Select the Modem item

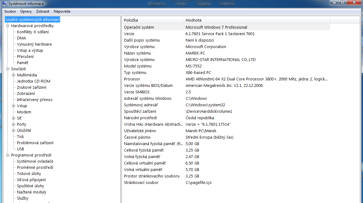pyautogui.click(x=24, y=112)
